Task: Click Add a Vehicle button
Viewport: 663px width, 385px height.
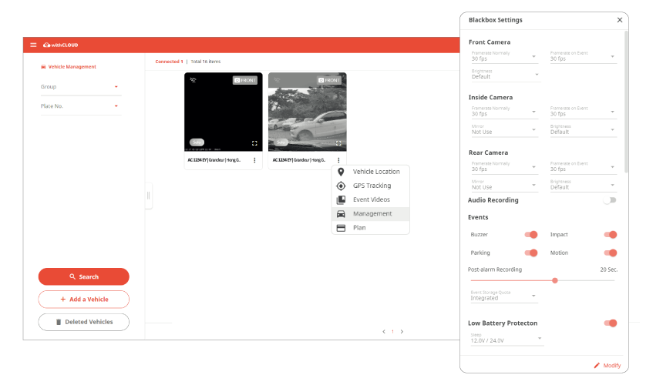Action: 84,299
